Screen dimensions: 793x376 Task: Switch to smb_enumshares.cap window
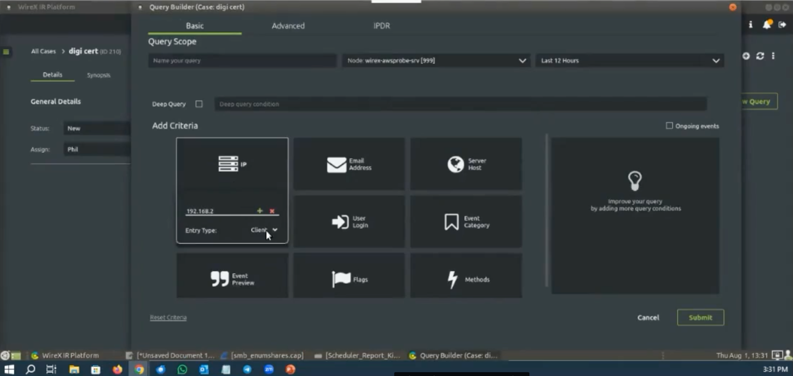pyautogui.click(x=262, y=355)
